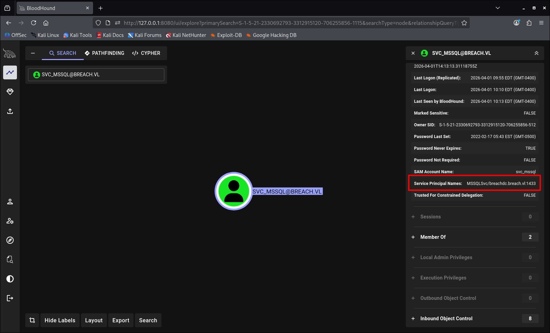
Task: Go to browser home page icon
Action: coord(46,23)
